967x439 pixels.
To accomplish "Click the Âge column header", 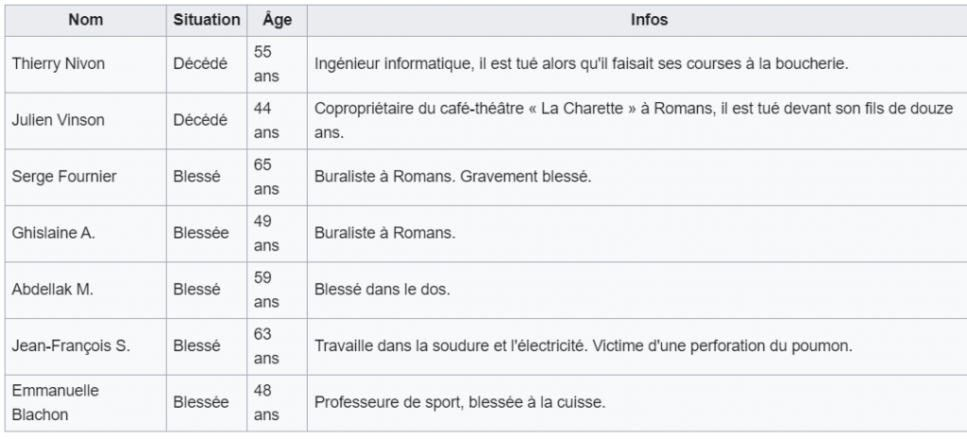I will pyautogui.click(x=277, y=21).
